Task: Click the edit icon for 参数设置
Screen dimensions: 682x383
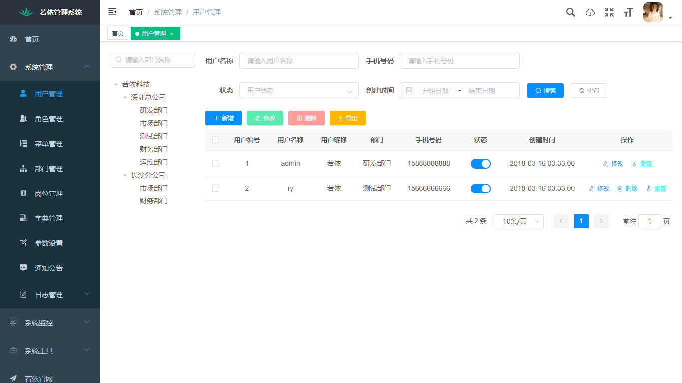Action: tap(23, 243)
